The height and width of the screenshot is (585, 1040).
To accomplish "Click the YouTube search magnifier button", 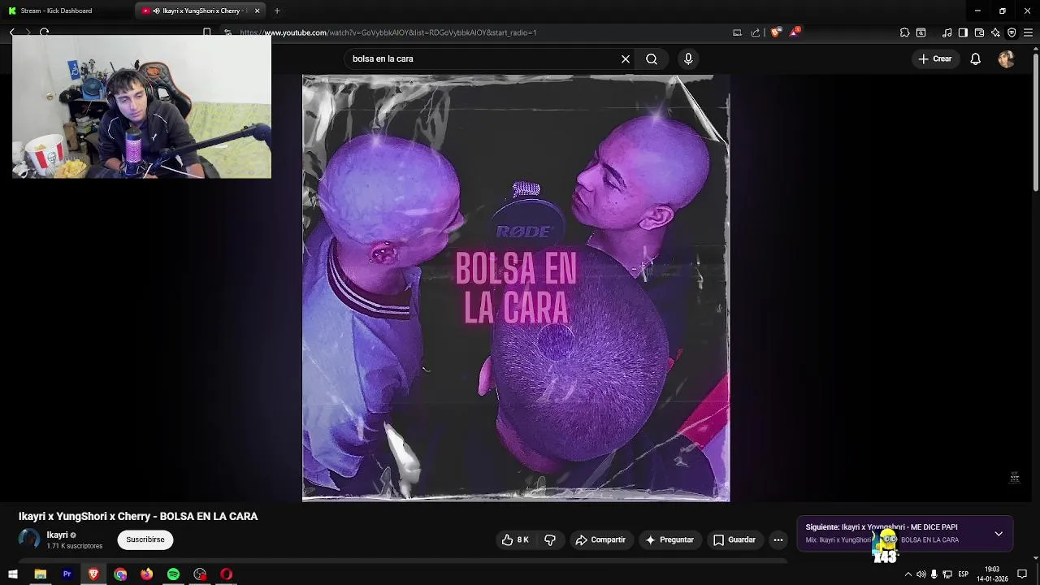I will pyautogui.click(x=652, y=58).
